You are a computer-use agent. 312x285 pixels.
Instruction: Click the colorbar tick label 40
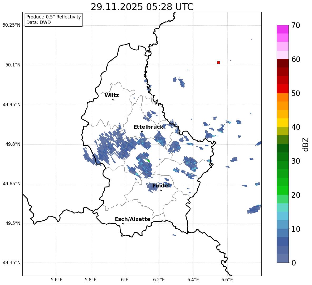pyautogui.click(x=295, y=127)
